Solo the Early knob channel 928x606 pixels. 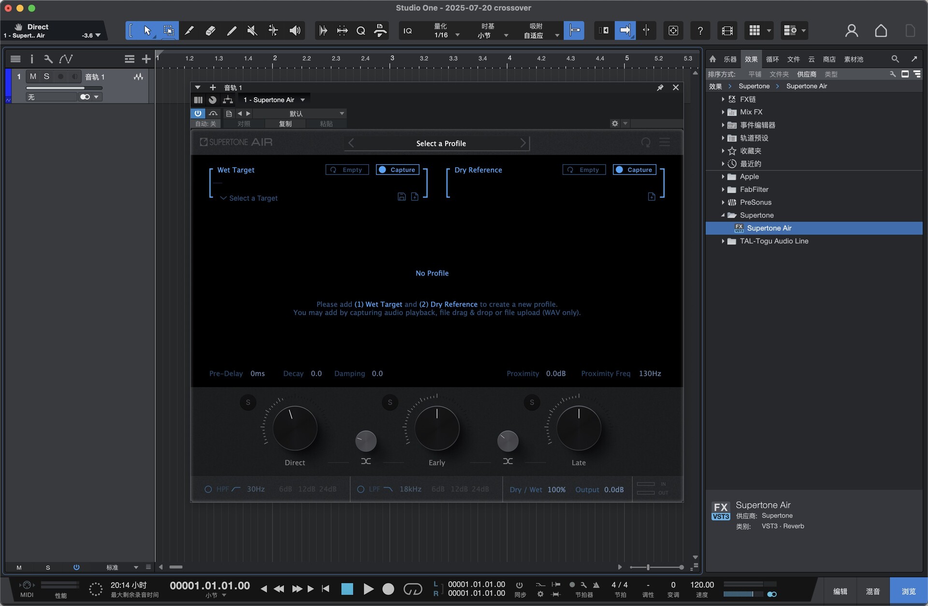point(390,403)
